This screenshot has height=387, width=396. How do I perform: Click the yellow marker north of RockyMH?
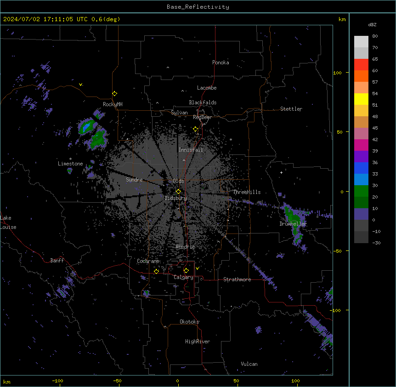[115, 93]
